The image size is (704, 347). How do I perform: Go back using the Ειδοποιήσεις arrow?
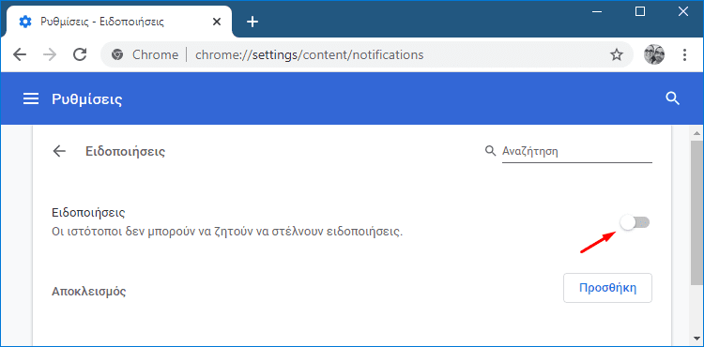click(59, 151)
